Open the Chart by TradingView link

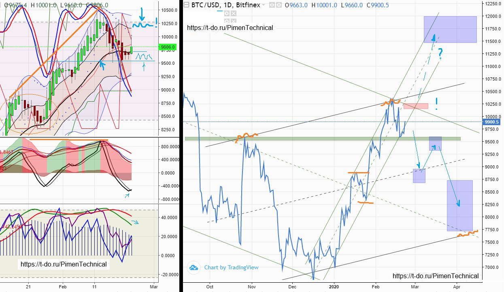coord(231,267)
